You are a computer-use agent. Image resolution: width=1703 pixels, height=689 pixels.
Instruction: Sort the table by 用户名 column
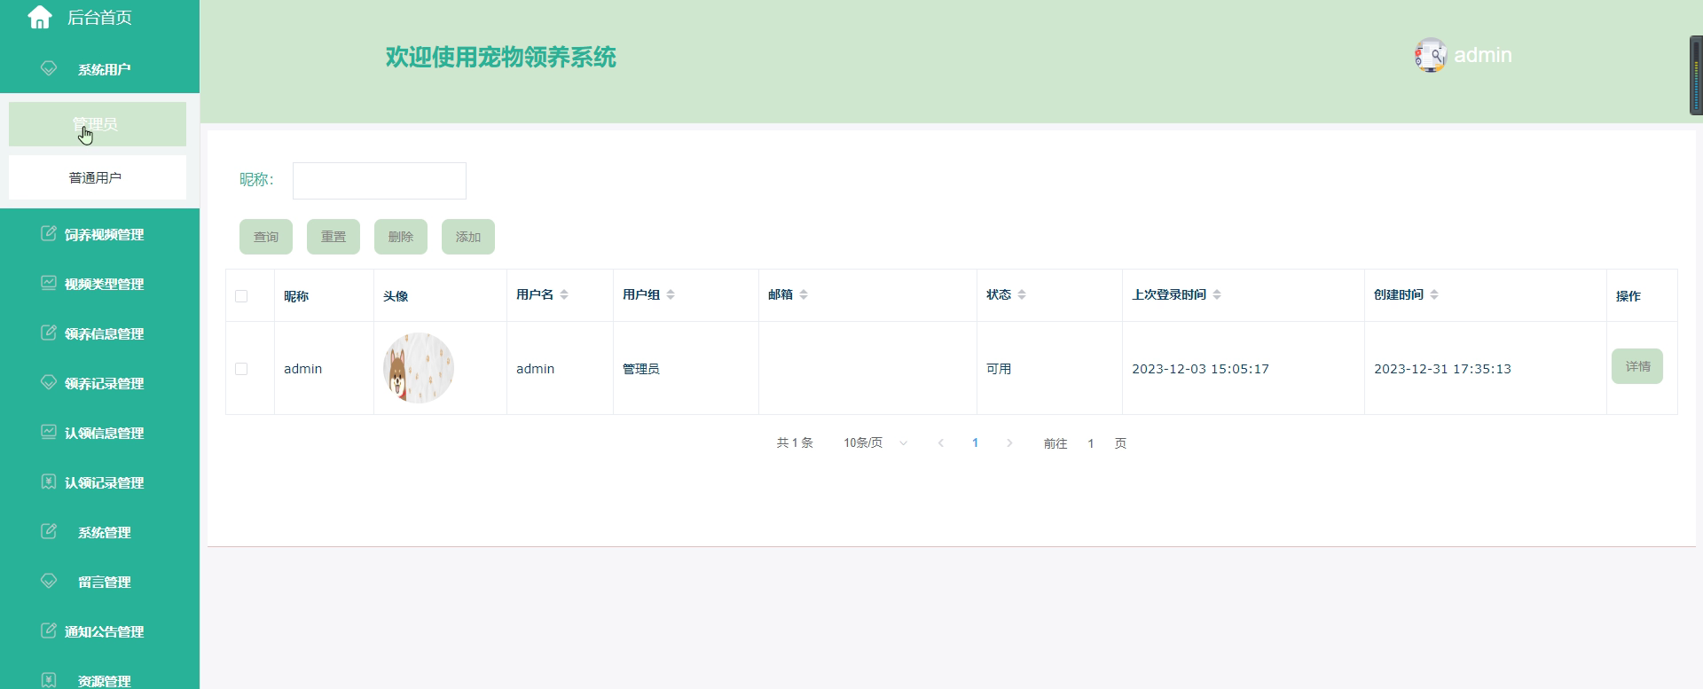564,294
